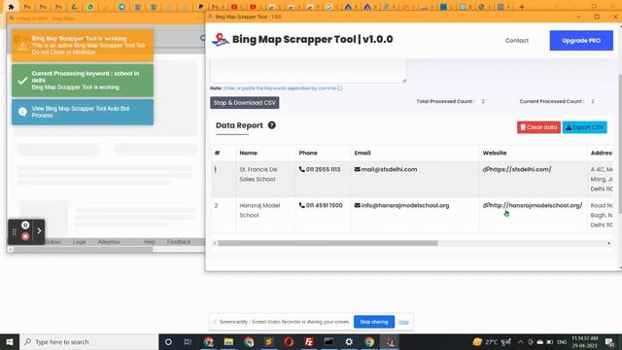Viewport: 622px width, 350px height.
Task: Click the red stop button on recording widget
Action: [x=25, y=236]
